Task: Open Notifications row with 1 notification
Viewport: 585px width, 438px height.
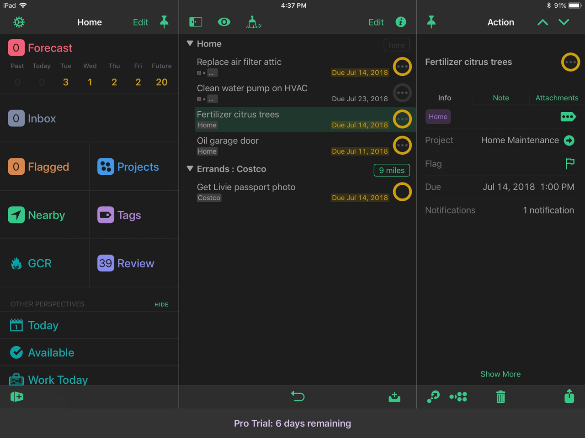Action: pos(500,210)
